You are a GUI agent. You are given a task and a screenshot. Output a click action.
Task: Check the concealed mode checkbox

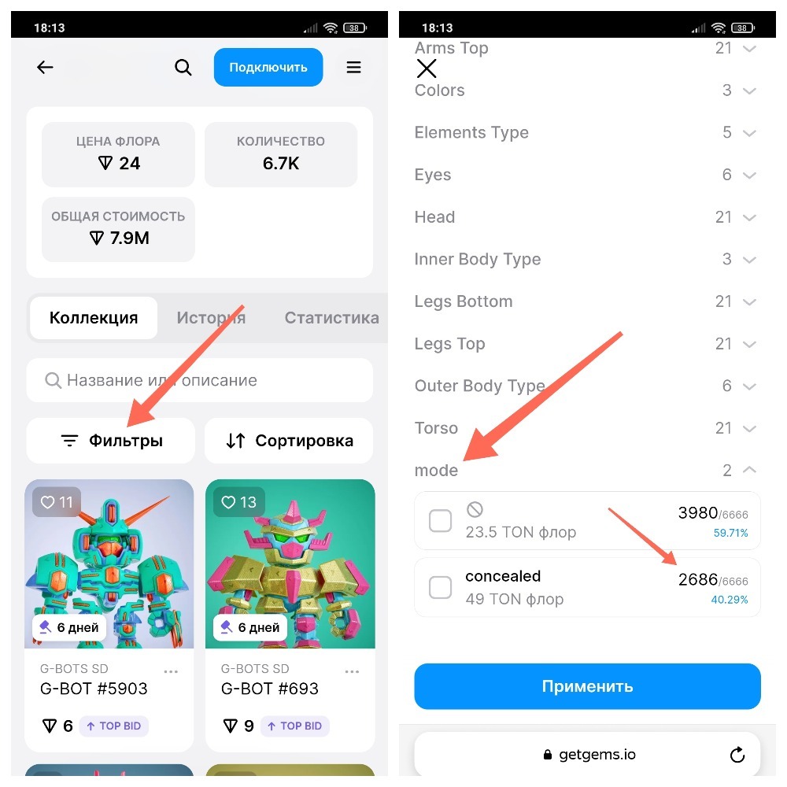pos(440,587)
